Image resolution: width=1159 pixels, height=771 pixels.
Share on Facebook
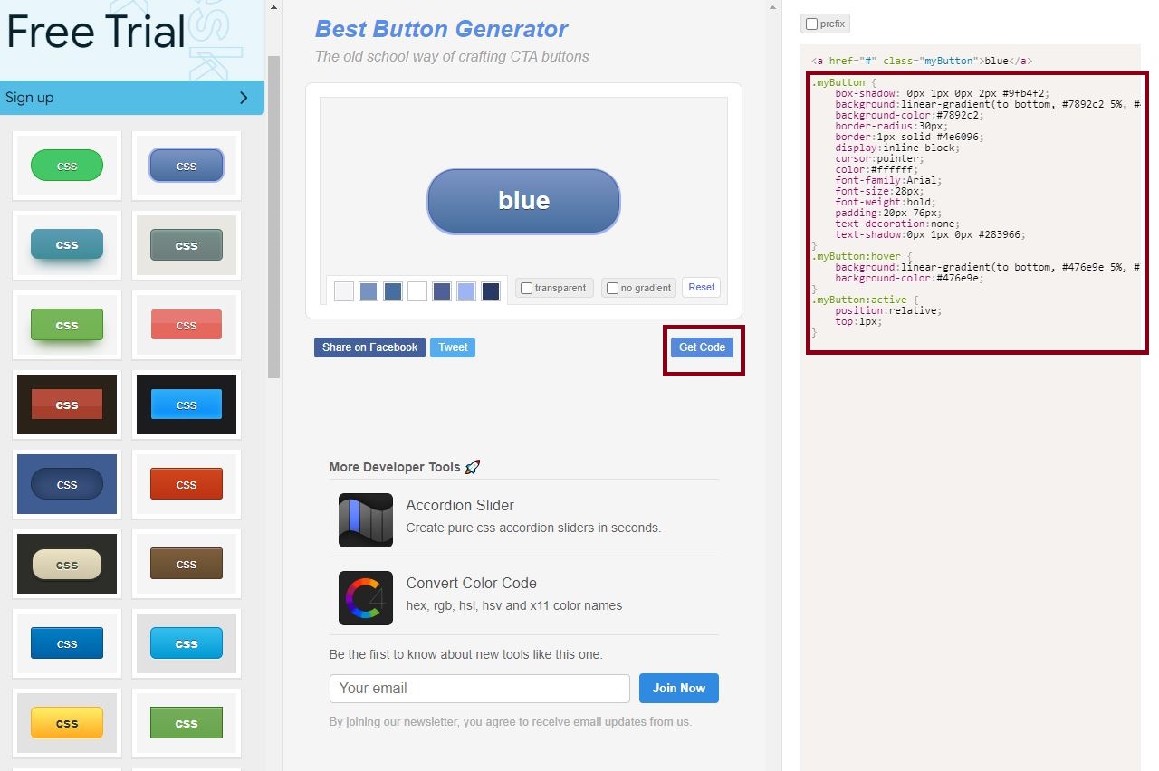tap(369, 347)
